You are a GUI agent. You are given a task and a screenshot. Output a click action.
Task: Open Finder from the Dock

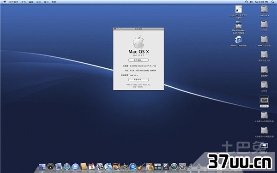coord(42,167)
